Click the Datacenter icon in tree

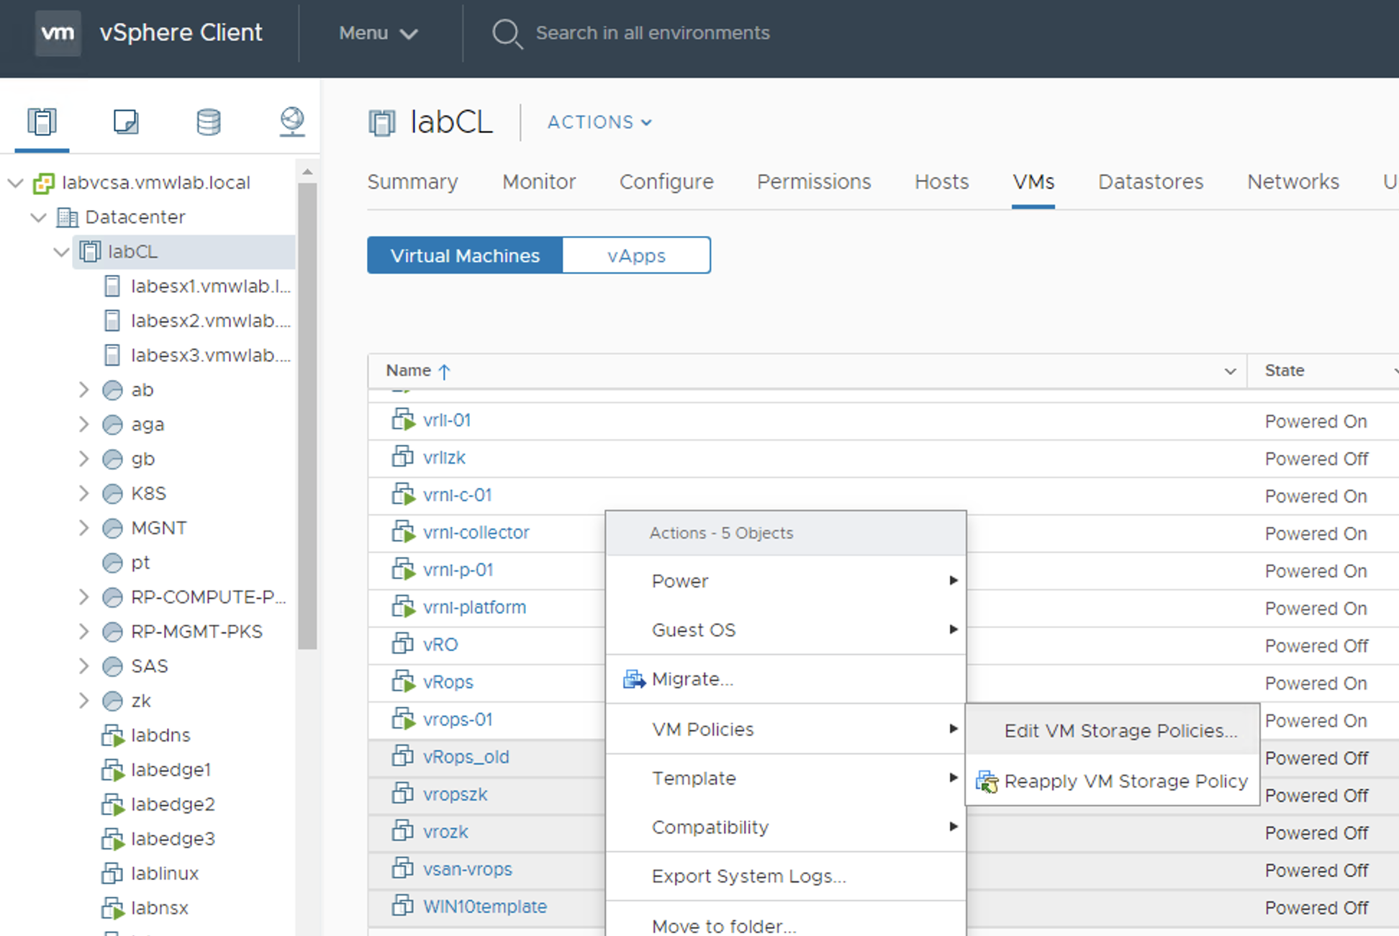click(x=67, y=217)
